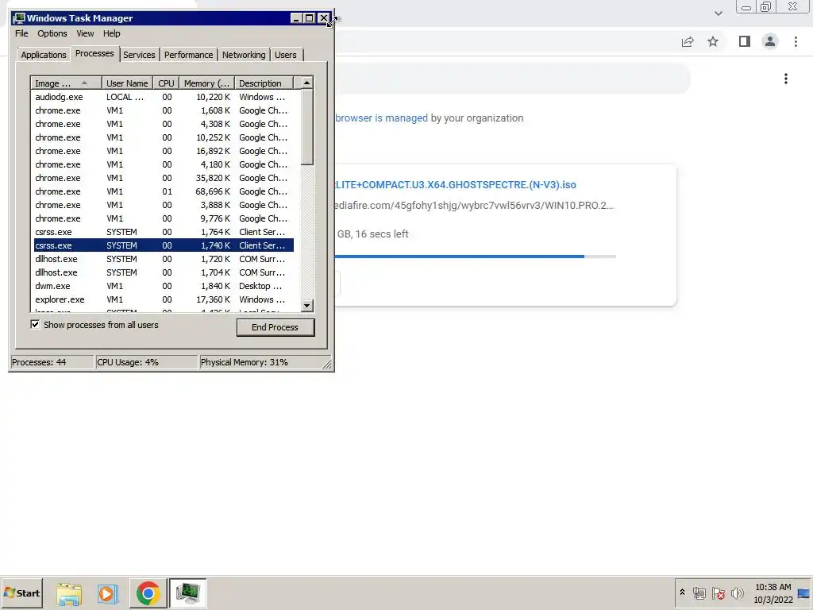Open the Help menu in Task Manager
This screenshot has width=813, height=610.
click(111, 33)
